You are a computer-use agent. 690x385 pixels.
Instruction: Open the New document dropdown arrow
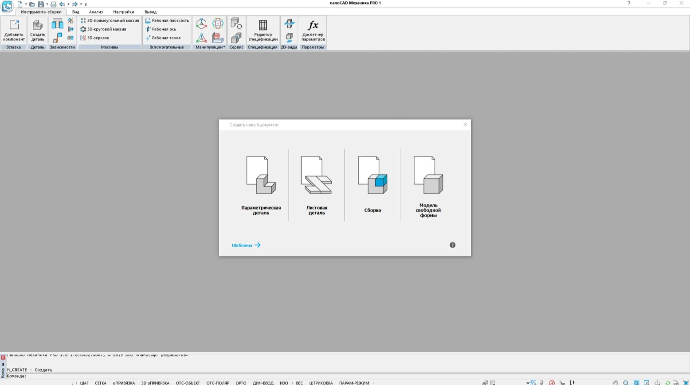click(26, 4)
